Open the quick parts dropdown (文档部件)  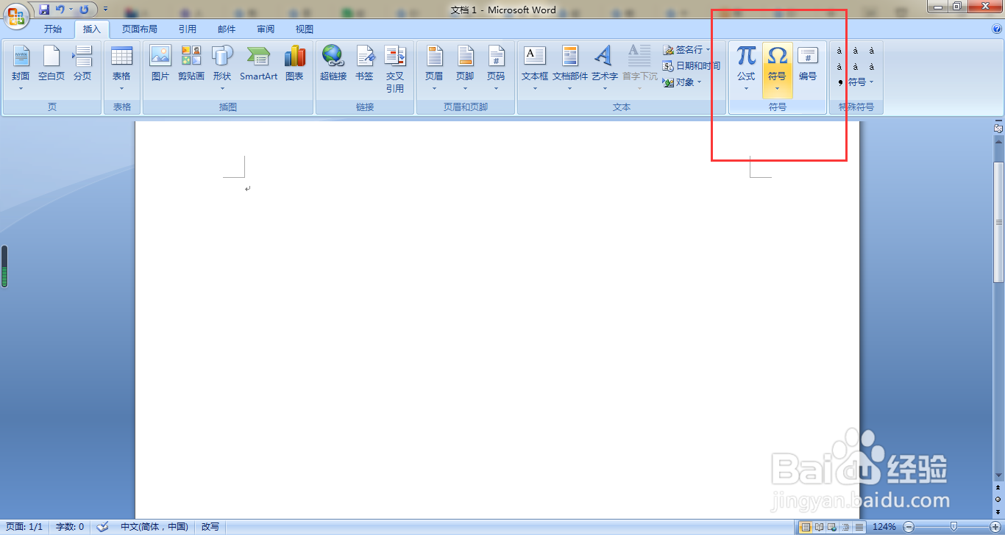(570, 68)
